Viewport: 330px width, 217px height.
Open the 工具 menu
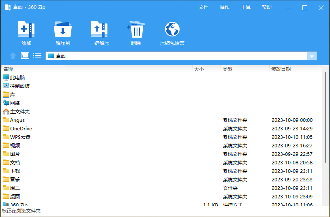pyautogui.click(x=246, y=7)
